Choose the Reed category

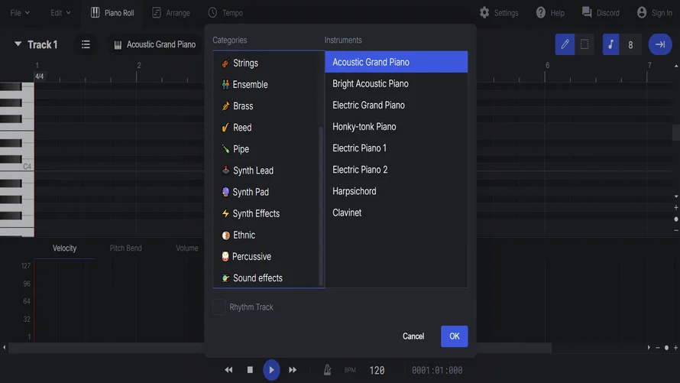click(x=268, y=128)
